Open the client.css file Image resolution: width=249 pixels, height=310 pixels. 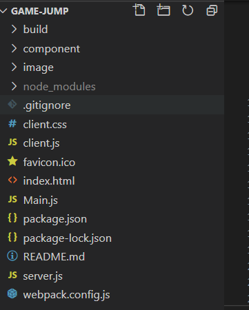click(45, 125)
